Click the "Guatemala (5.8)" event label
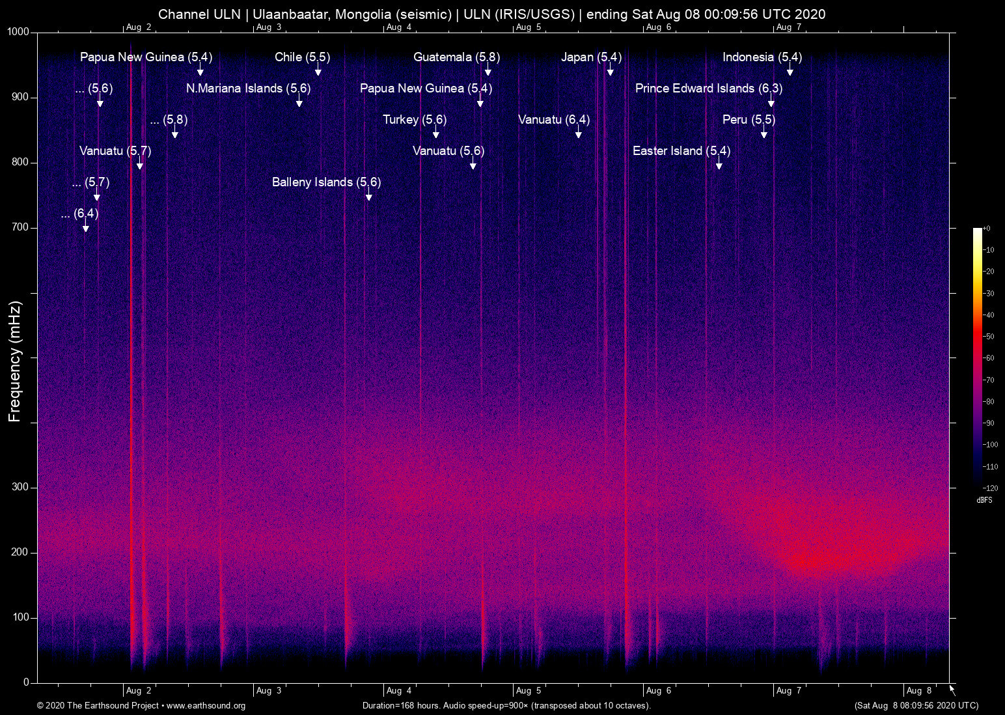 (x=456, y=57)
